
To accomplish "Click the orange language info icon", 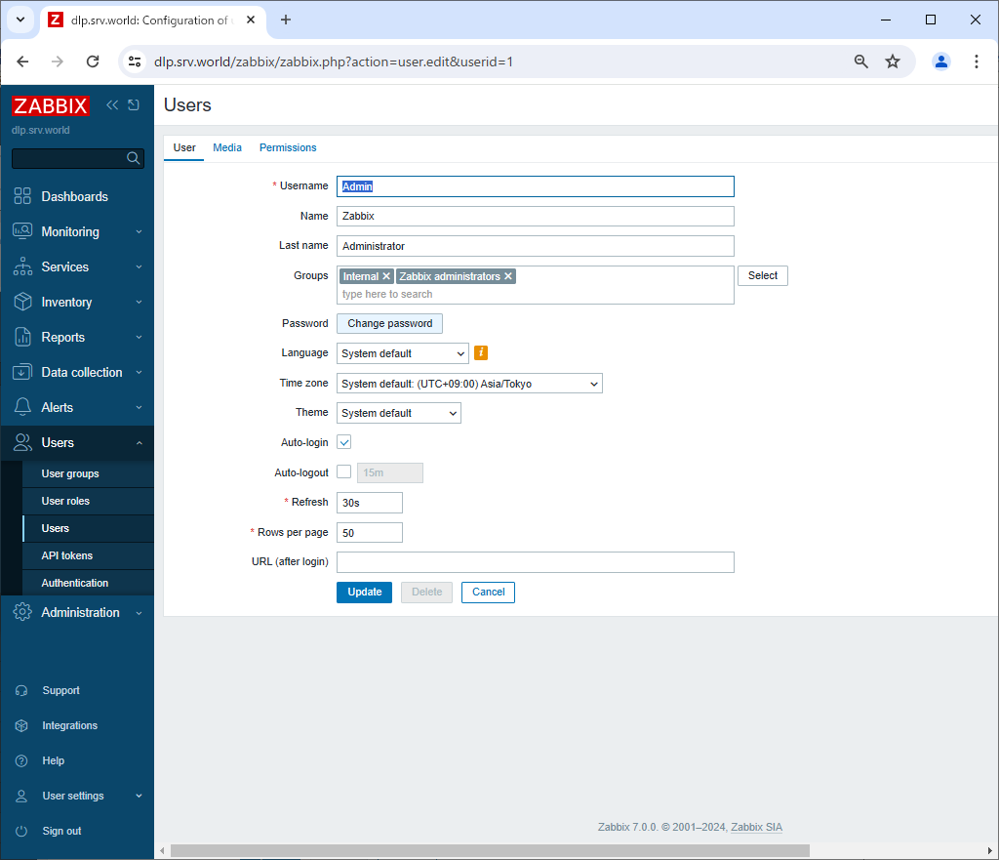I will coord(480,353).
